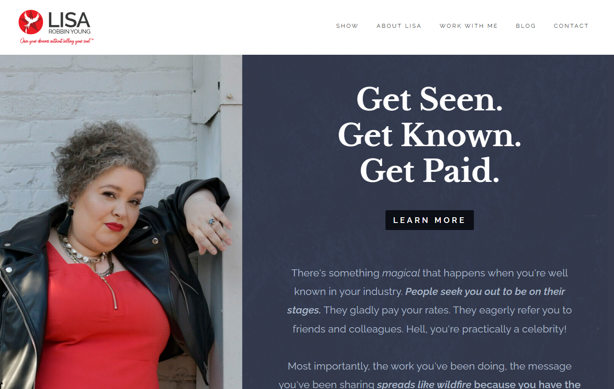This screenshot has height=389, width=614.
Task: Click the LEARN MORE button
Action: tap(430, 220)
